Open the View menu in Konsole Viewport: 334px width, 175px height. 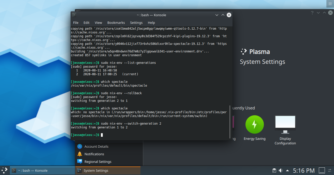[x=98, y=23]
